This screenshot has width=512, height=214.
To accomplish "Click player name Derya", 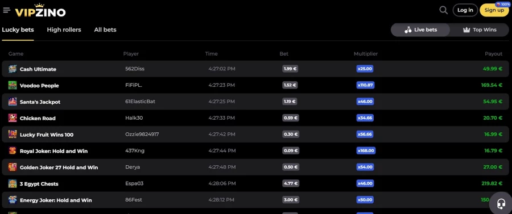I will pyautogui.click(x=133, y=167).
